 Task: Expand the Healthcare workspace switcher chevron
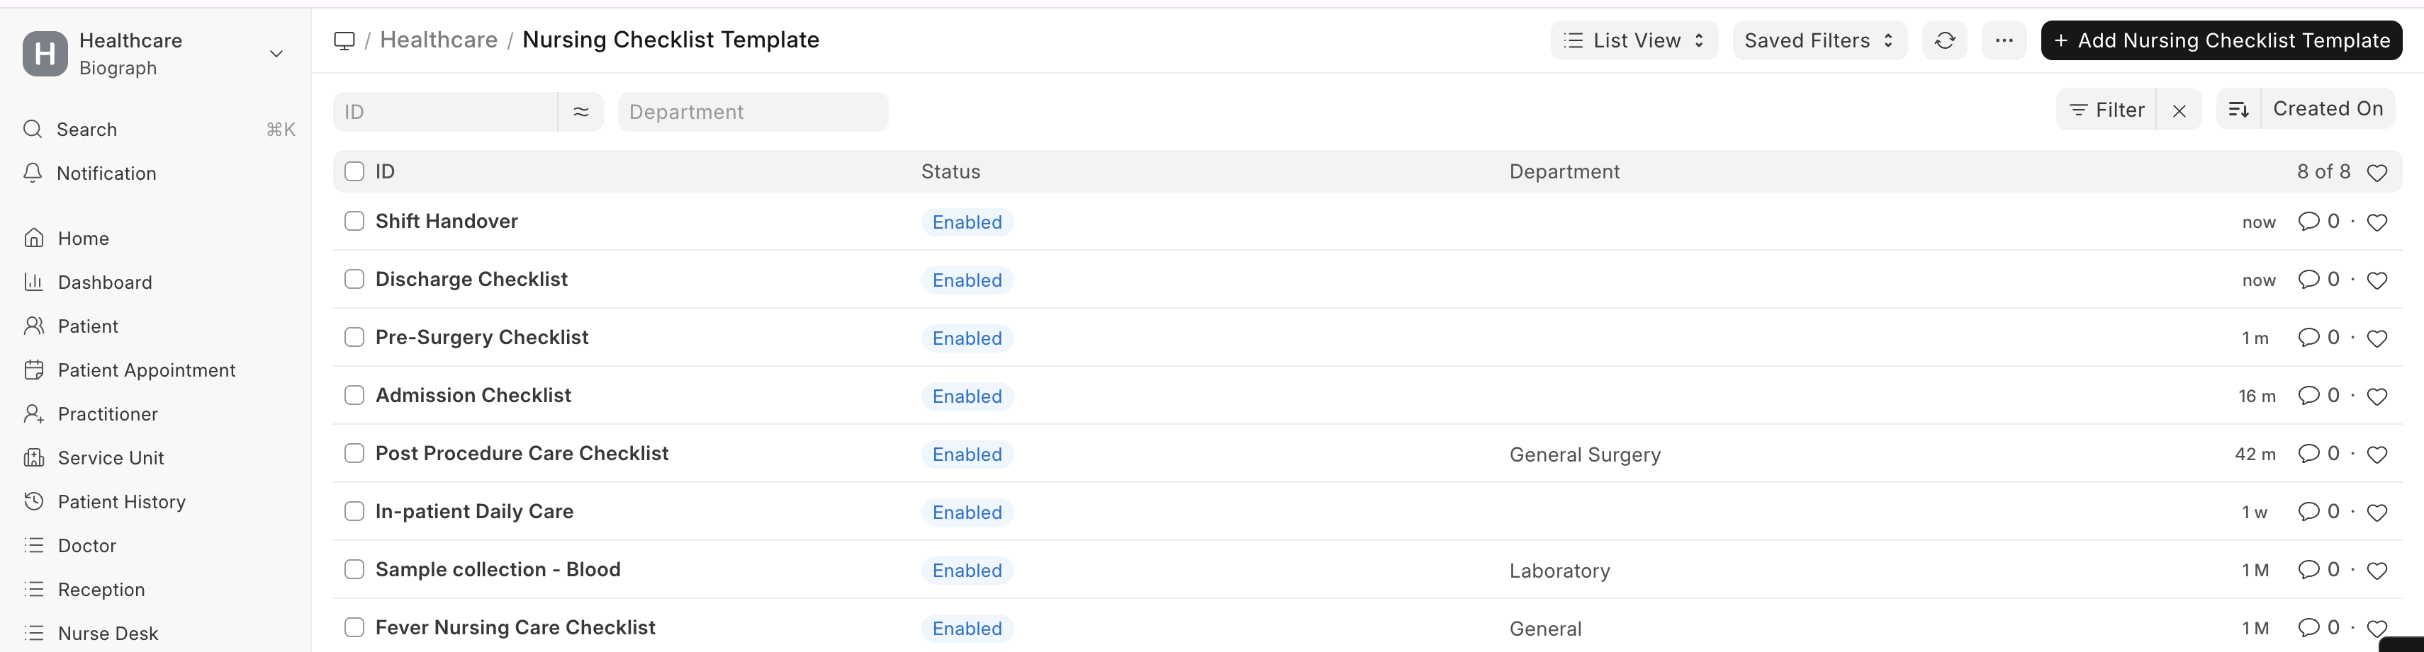pos(276,54)
